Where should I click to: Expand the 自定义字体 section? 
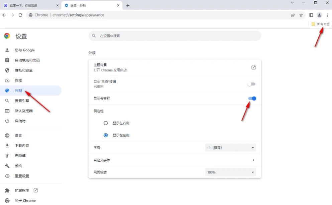174,160
